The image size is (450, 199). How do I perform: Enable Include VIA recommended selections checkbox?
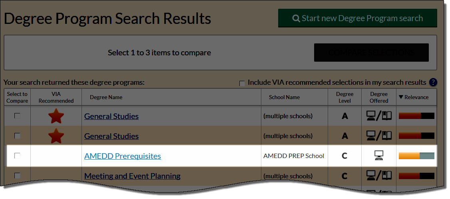(x=242, y=84)
